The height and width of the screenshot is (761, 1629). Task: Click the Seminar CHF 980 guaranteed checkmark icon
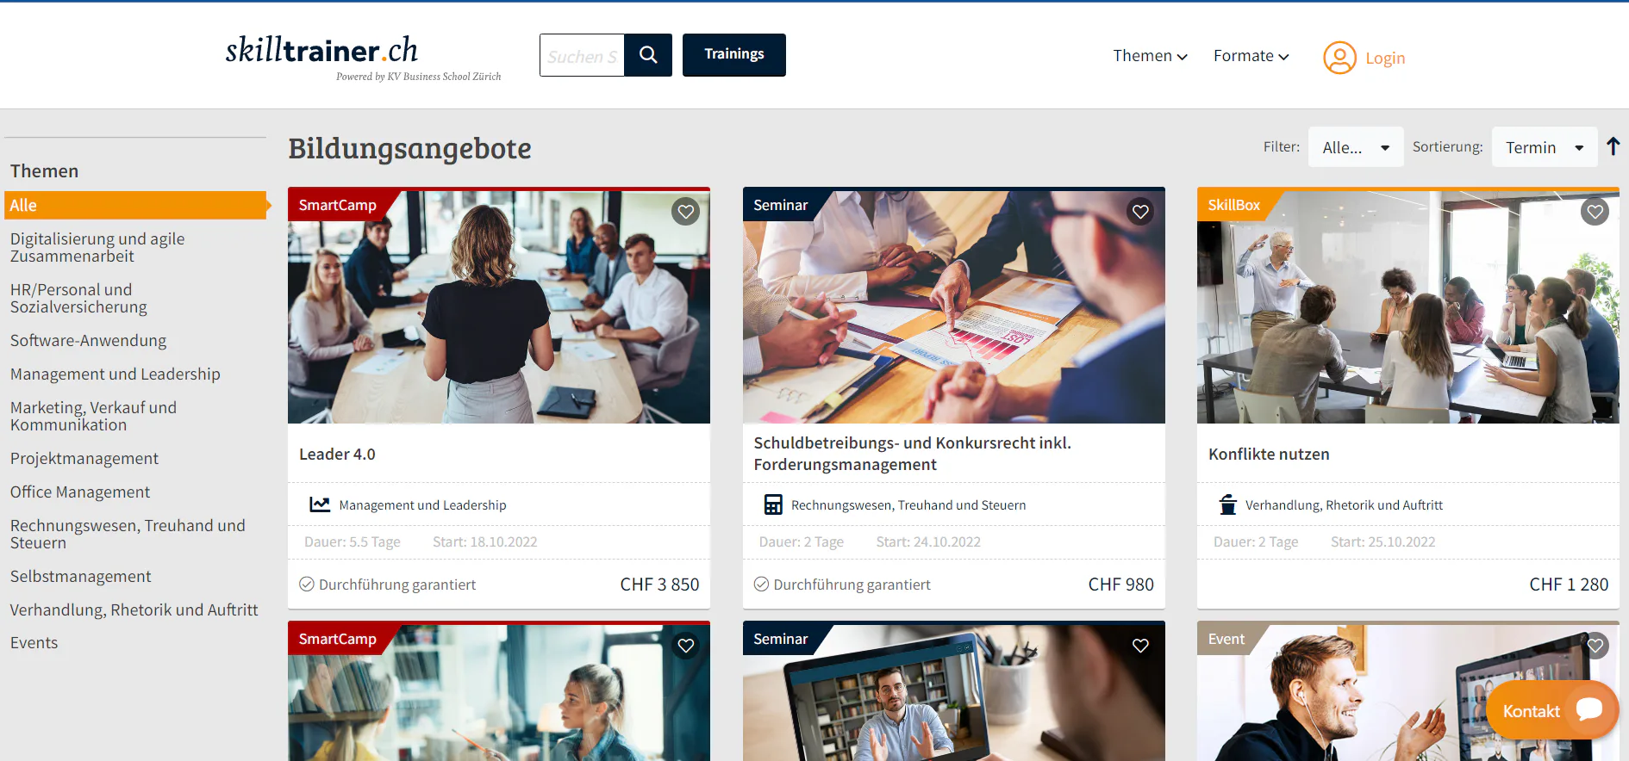(x=761, y=584)
